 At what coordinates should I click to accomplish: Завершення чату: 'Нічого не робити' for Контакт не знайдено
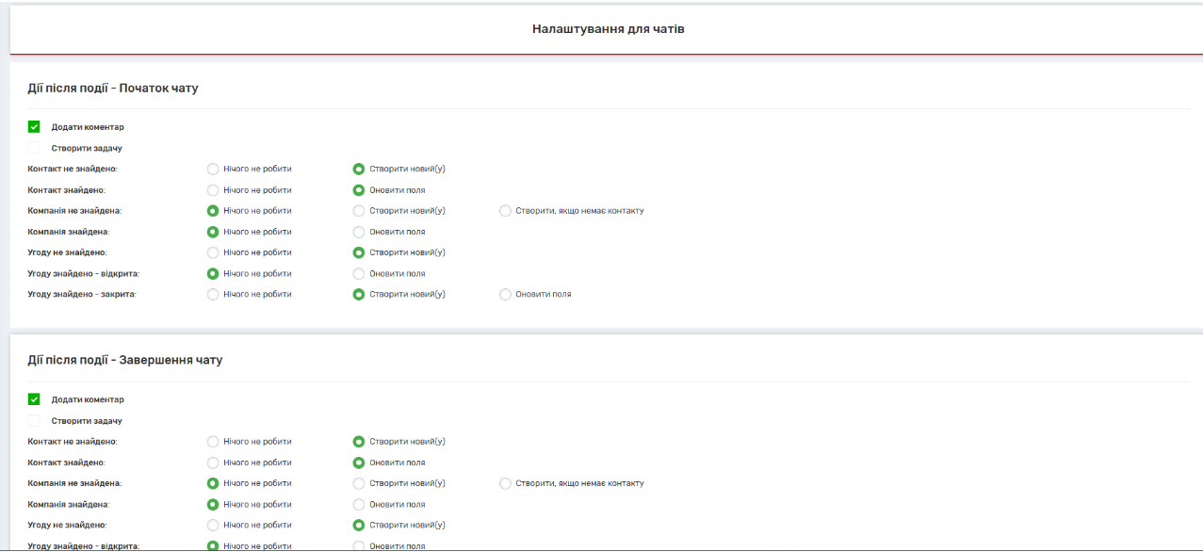[213, 442]
